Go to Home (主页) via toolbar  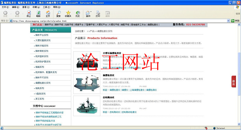(48, 14)
